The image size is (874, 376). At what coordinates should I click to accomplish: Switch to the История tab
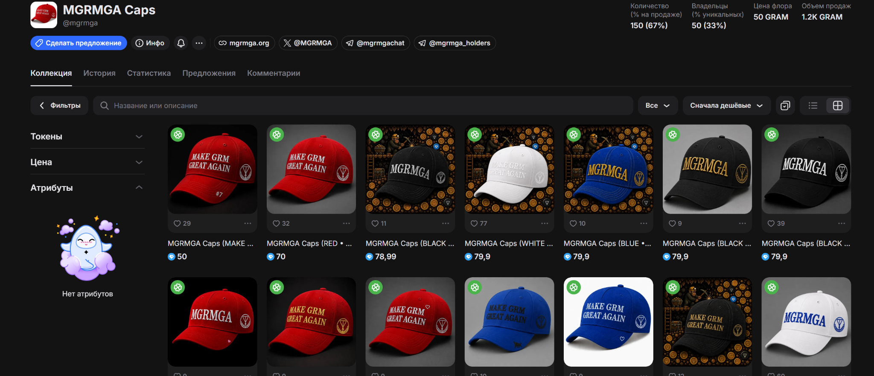(99, 73)
